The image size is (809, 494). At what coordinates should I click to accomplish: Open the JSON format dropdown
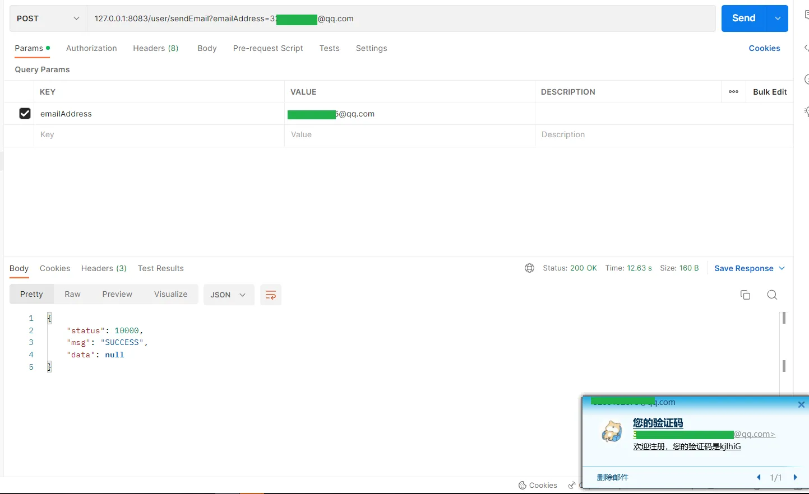(228, 295)
